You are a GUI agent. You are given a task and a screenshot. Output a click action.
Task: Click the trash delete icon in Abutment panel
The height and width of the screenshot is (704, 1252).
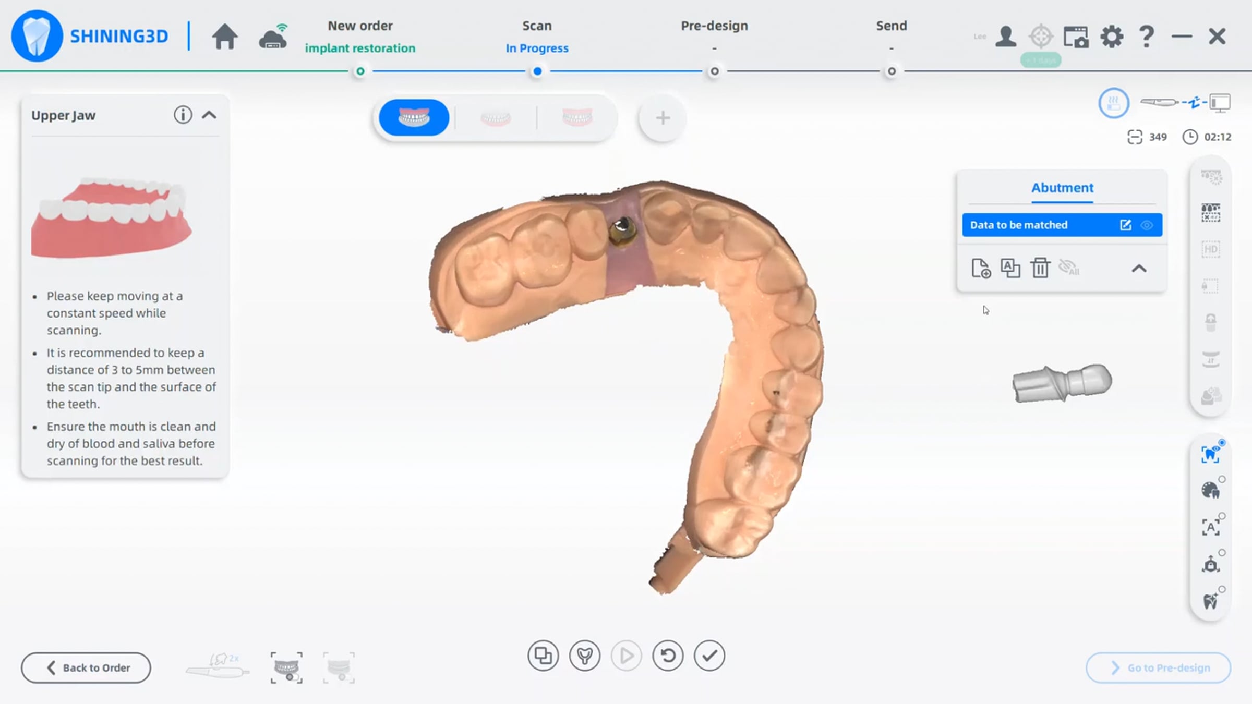1040,268
